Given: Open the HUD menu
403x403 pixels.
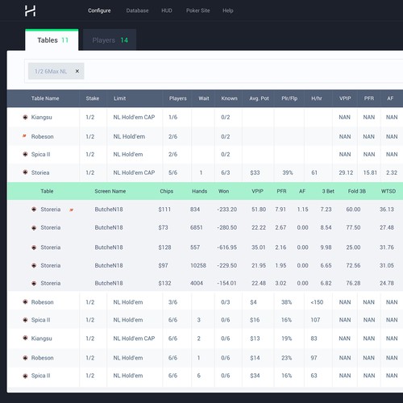Looking at the screenshot, I should [x=167, y=10].
